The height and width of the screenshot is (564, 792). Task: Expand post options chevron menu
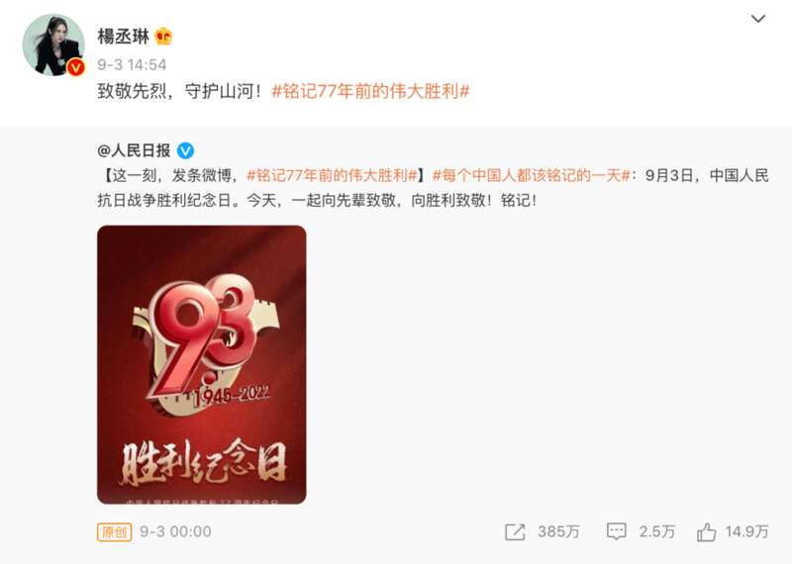758,19
